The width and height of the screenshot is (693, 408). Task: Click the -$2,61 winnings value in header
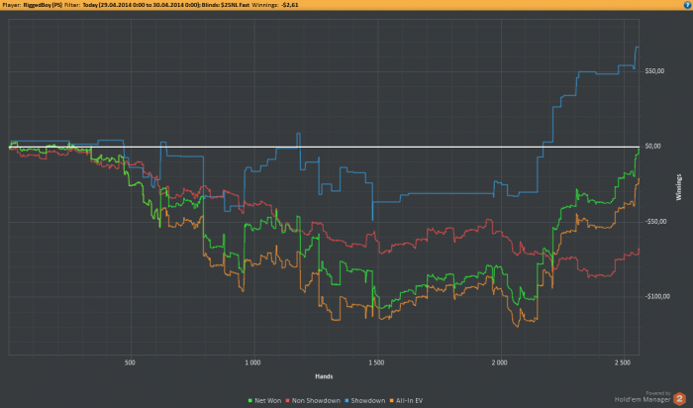pos(289,5)
